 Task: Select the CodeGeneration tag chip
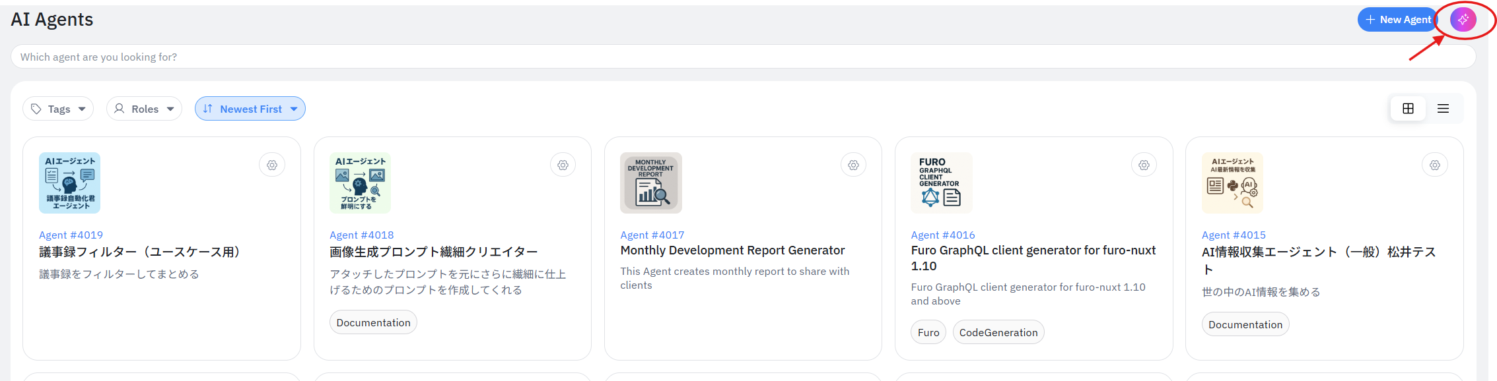(998, 333)
